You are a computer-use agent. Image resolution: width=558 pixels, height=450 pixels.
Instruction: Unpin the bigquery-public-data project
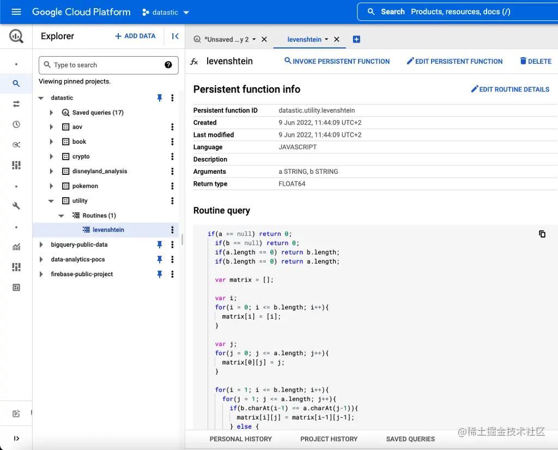160,245
